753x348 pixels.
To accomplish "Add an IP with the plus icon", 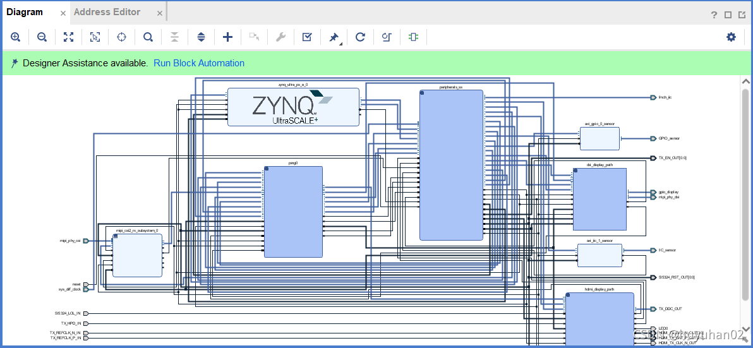I will (227, 37).
